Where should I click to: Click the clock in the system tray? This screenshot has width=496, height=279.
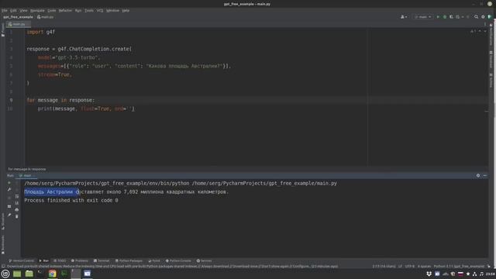pos(491,274)
